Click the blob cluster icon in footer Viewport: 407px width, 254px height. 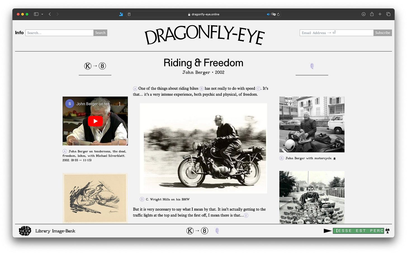[25, 231]
